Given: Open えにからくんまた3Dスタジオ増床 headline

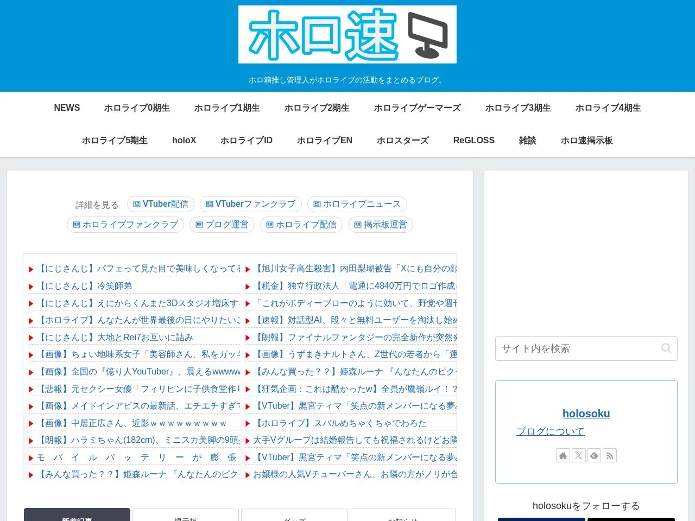Looking at the screenshot, I should tap(138, 303).
